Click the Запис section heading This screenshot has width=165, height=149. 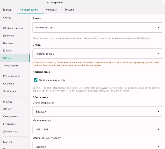tap(37, 18)
